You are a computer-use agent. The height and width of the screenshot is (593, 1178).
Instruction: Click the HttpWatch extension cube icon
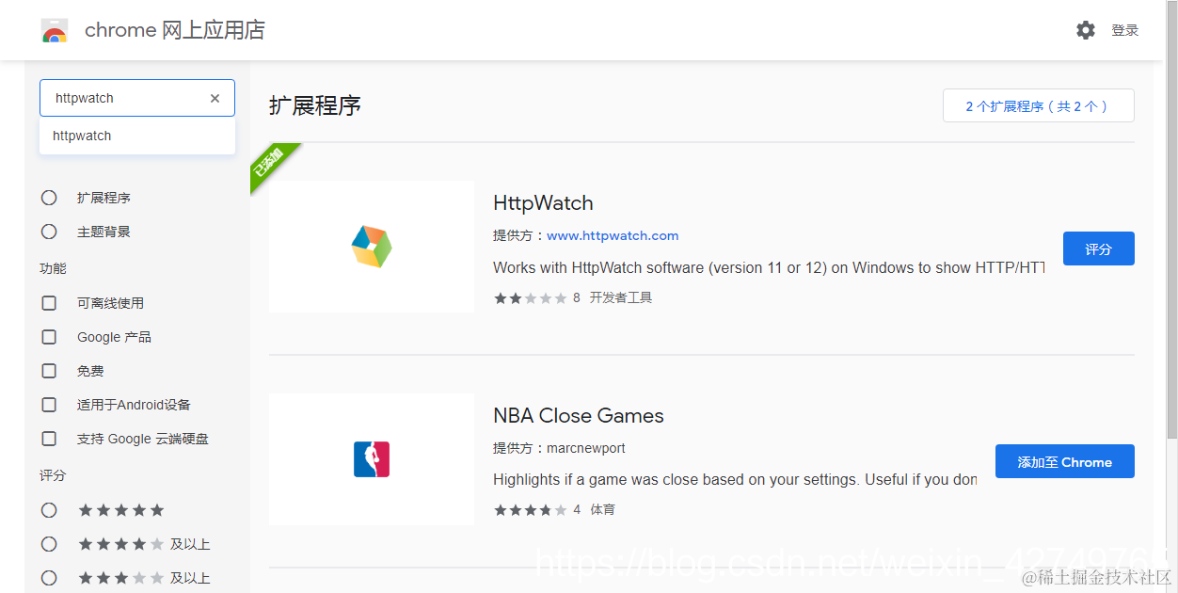click(x=372, y=247)
